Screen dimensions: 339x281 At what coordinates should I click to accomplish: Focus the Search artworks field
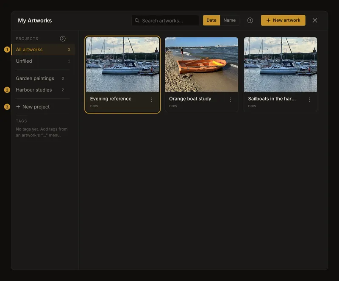165,20
